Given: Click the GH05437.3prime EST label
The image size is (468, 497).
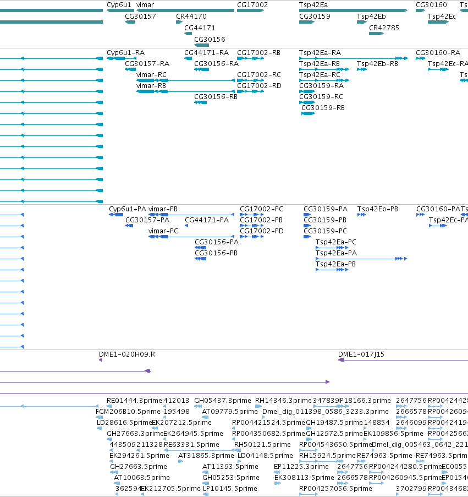Looking at the screenshot, I should [x=223, y=401].
